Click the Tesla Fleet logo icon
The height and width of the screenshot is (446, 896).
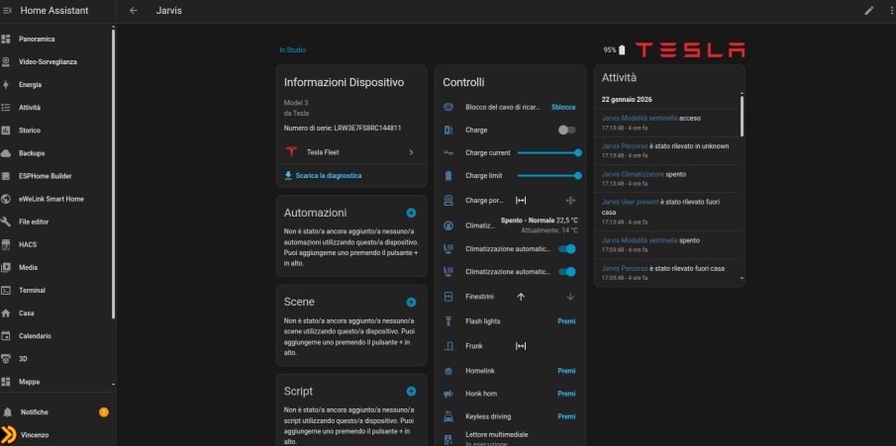(x=291, y=152)
